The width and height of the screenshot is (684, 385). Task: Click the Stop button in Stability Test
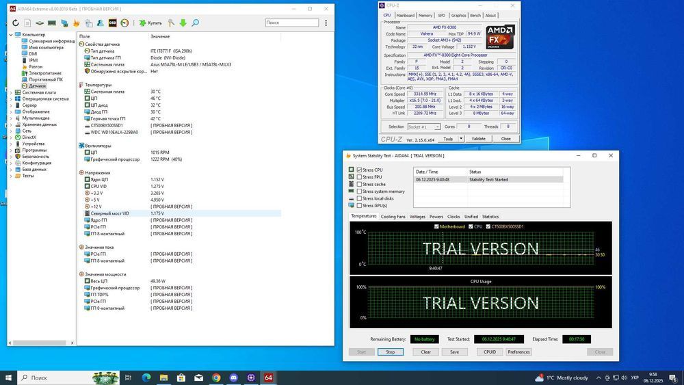coord(391,352)
